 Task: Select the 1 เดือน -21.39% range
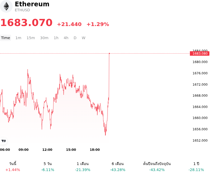click(83, 167)
